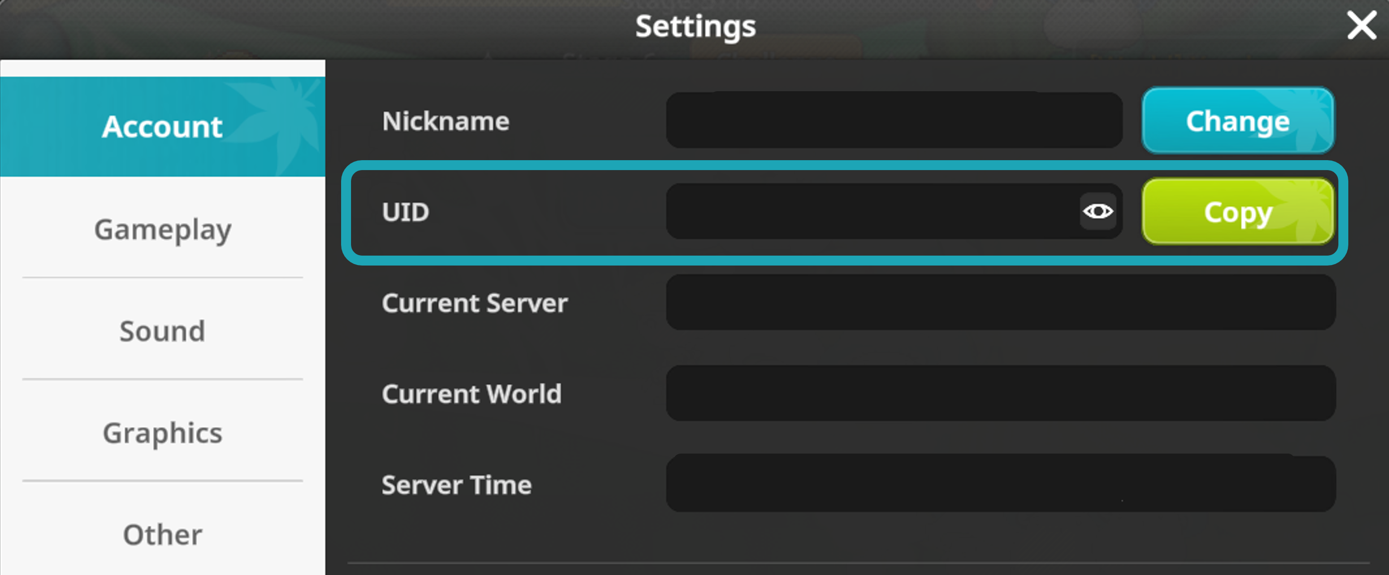
Task: Go to the Graphics tab
Action: click(x=162, y=433)
